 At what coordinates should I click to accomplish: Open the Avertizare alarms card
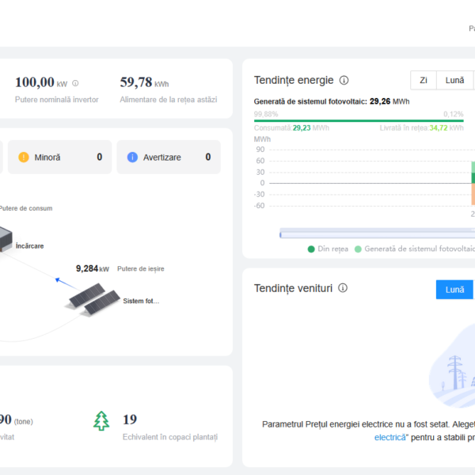click(x=168, y=158)
